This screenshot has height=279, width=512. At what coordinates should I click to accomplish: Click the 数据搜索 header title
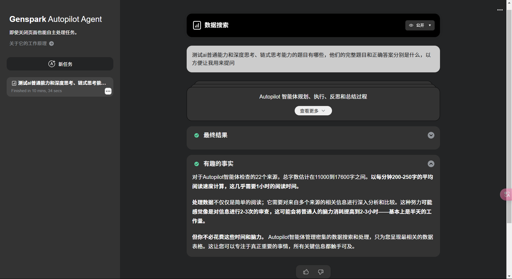[x=217, y=25]
